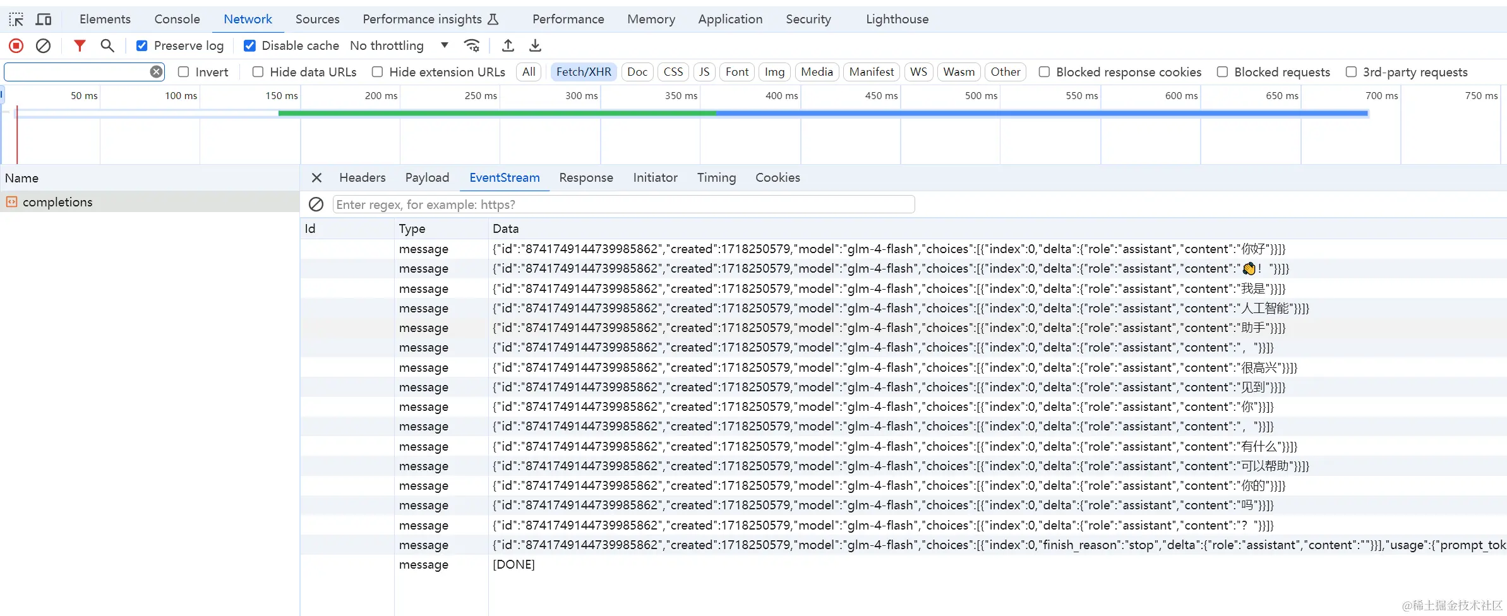The width and height of the screenshot is (1507, 616).
Task: Select the EventStream tab
Action: tap(504, 178)
